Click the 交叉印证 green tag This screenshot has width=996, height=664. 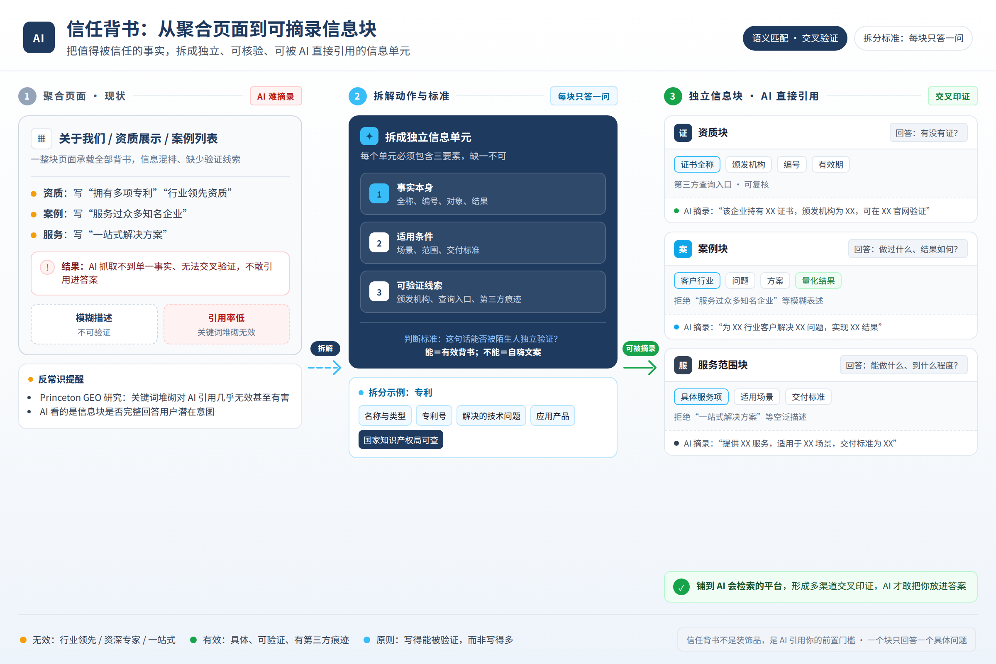(x=952, y=96)
